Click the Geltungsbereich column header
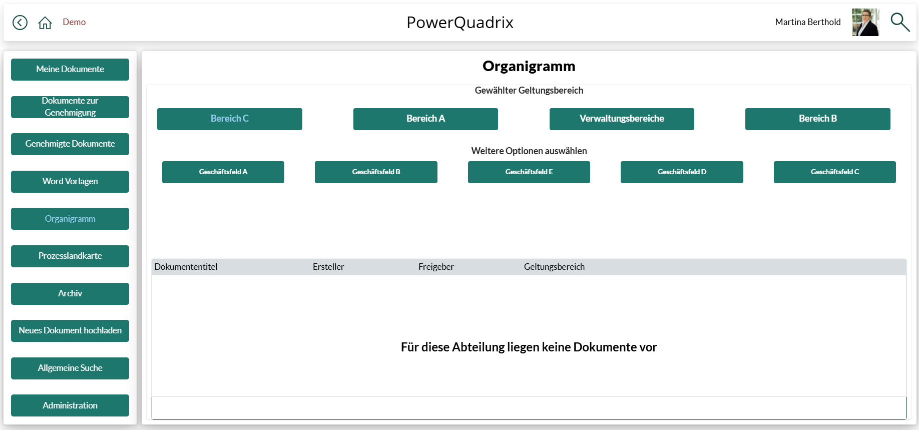Viewport: 919px width, 430px height. click(x=554, y=267)
